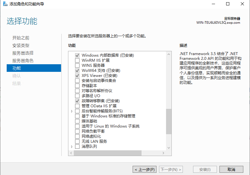Expand the 后台智能传输服务(BITS) tree node
Screen dimensions: 250x175
click(x=72, y=111)
